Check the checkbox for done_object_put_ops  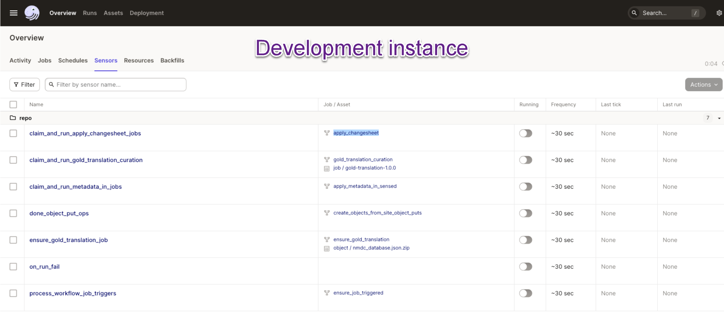[x=13, y=213]
